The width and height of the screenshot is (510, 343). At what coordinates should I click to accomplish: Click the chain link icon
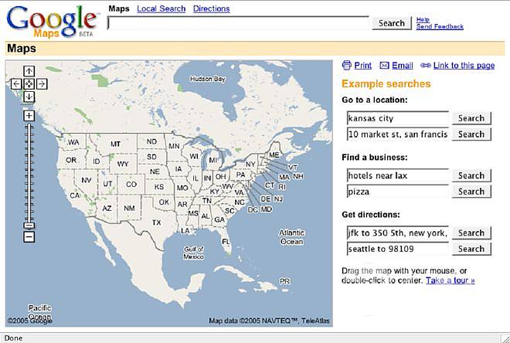coord(426,66)
